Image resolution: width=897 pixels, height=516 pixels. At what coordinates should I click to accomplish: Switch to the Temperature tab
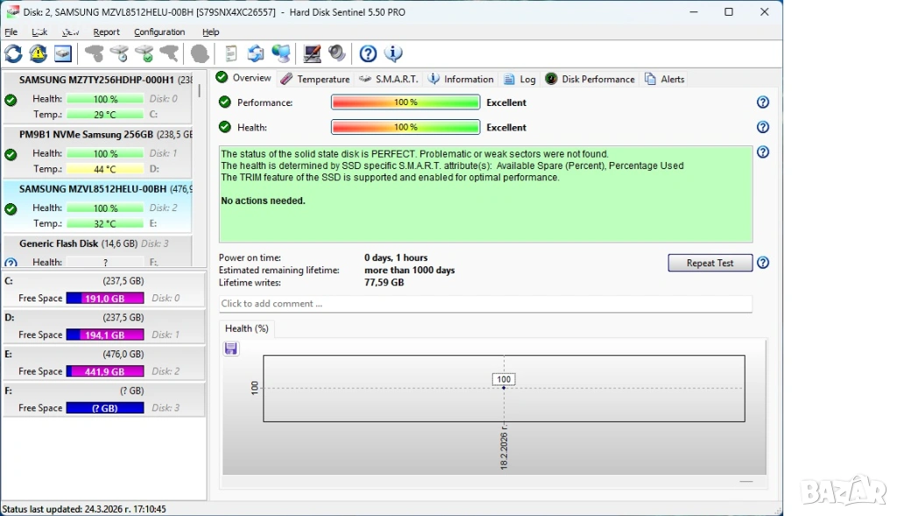click(315, 79)
